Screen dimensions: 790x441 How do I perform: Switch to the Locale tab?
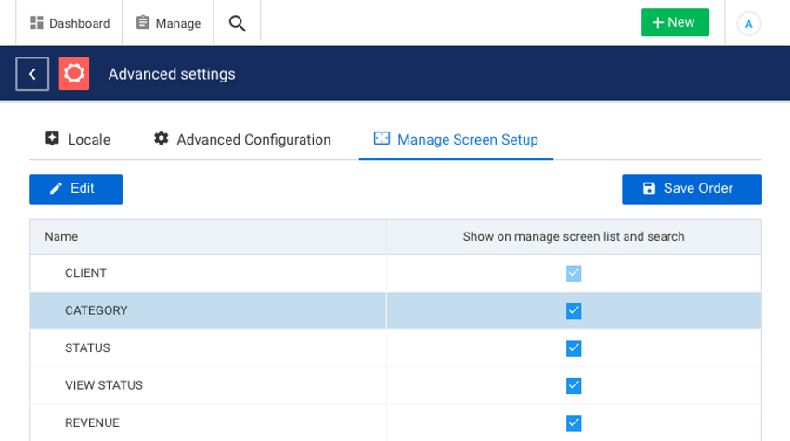[x=78, y=139]
